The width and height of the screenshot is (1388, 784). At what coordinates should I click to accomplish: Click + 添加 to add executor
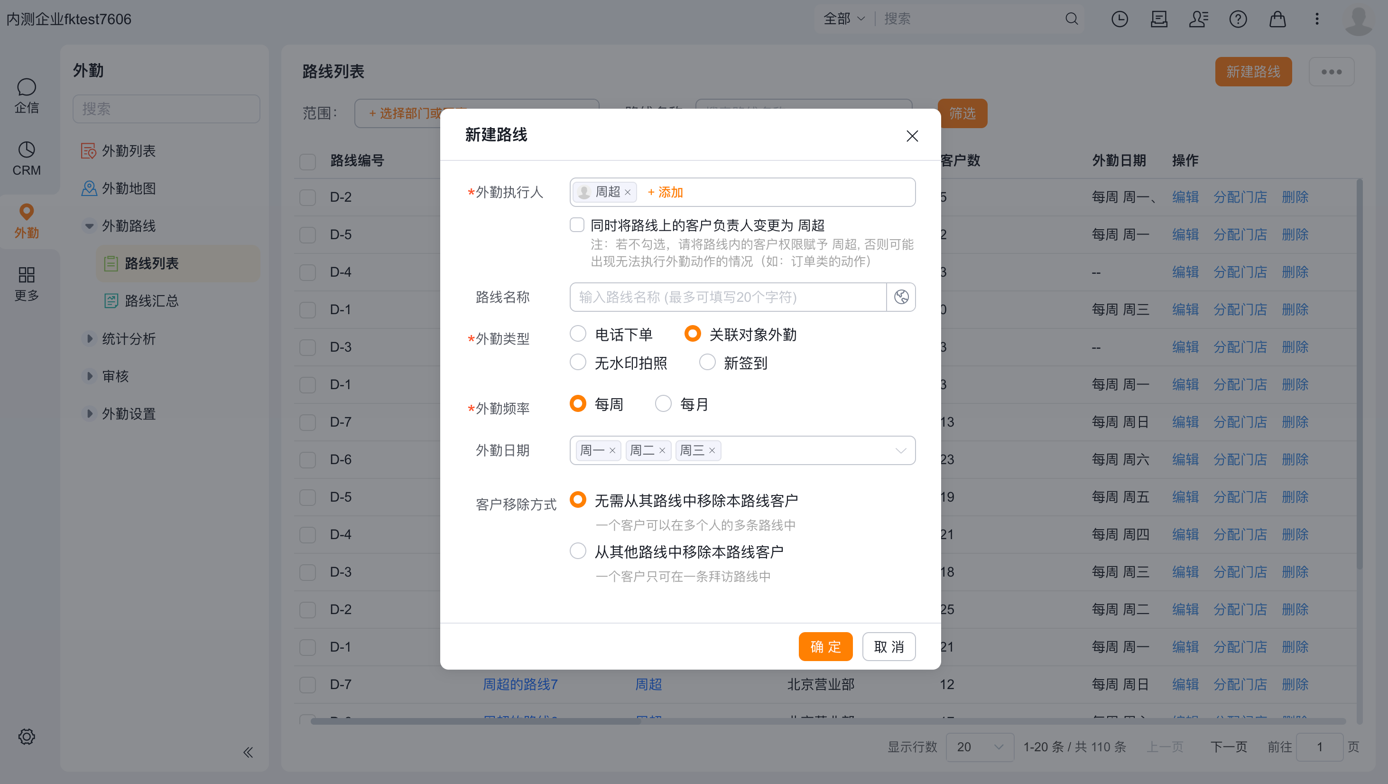click(665, 193)
